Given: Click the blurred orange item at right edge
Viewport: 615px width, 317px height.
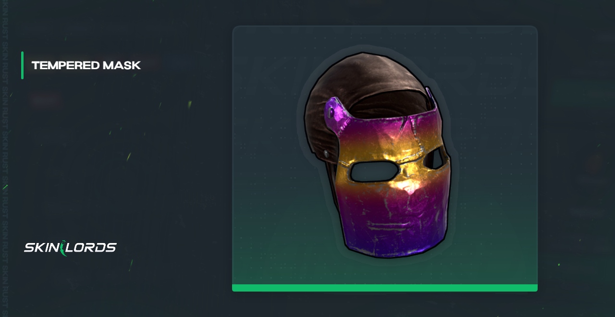Looking at the screenshot, I should tap(594, 163).
